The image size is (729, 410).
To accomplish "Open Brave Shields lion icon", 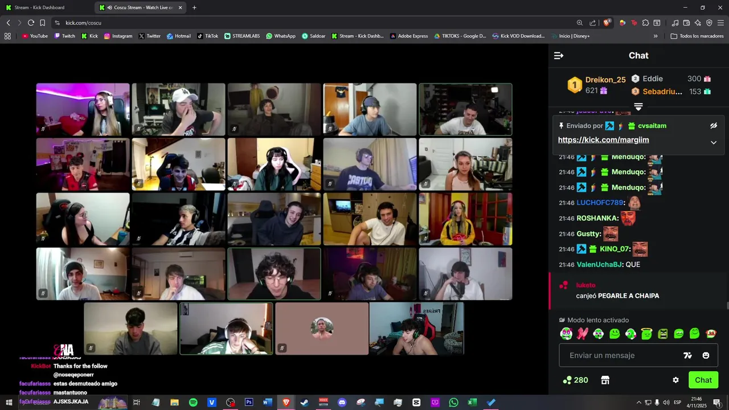I will [x=607, y=23].
